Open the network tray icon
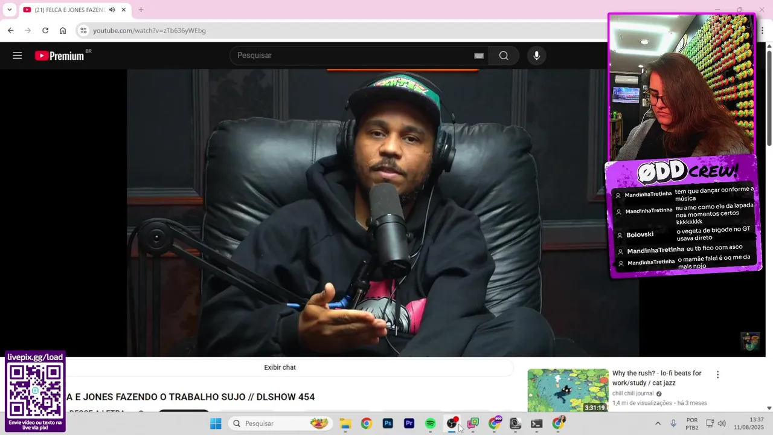The width and height of the screenshot is (773, 435). tap(710, 424)
